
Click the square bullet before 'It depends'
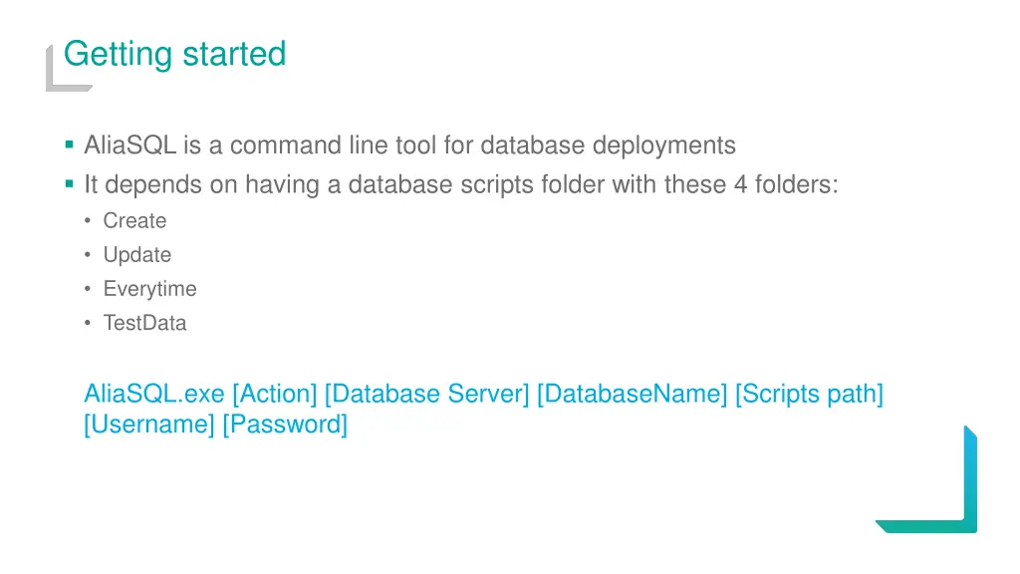click(70, 184)
